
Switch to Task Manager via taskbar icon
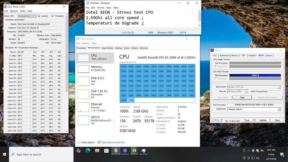143,151
